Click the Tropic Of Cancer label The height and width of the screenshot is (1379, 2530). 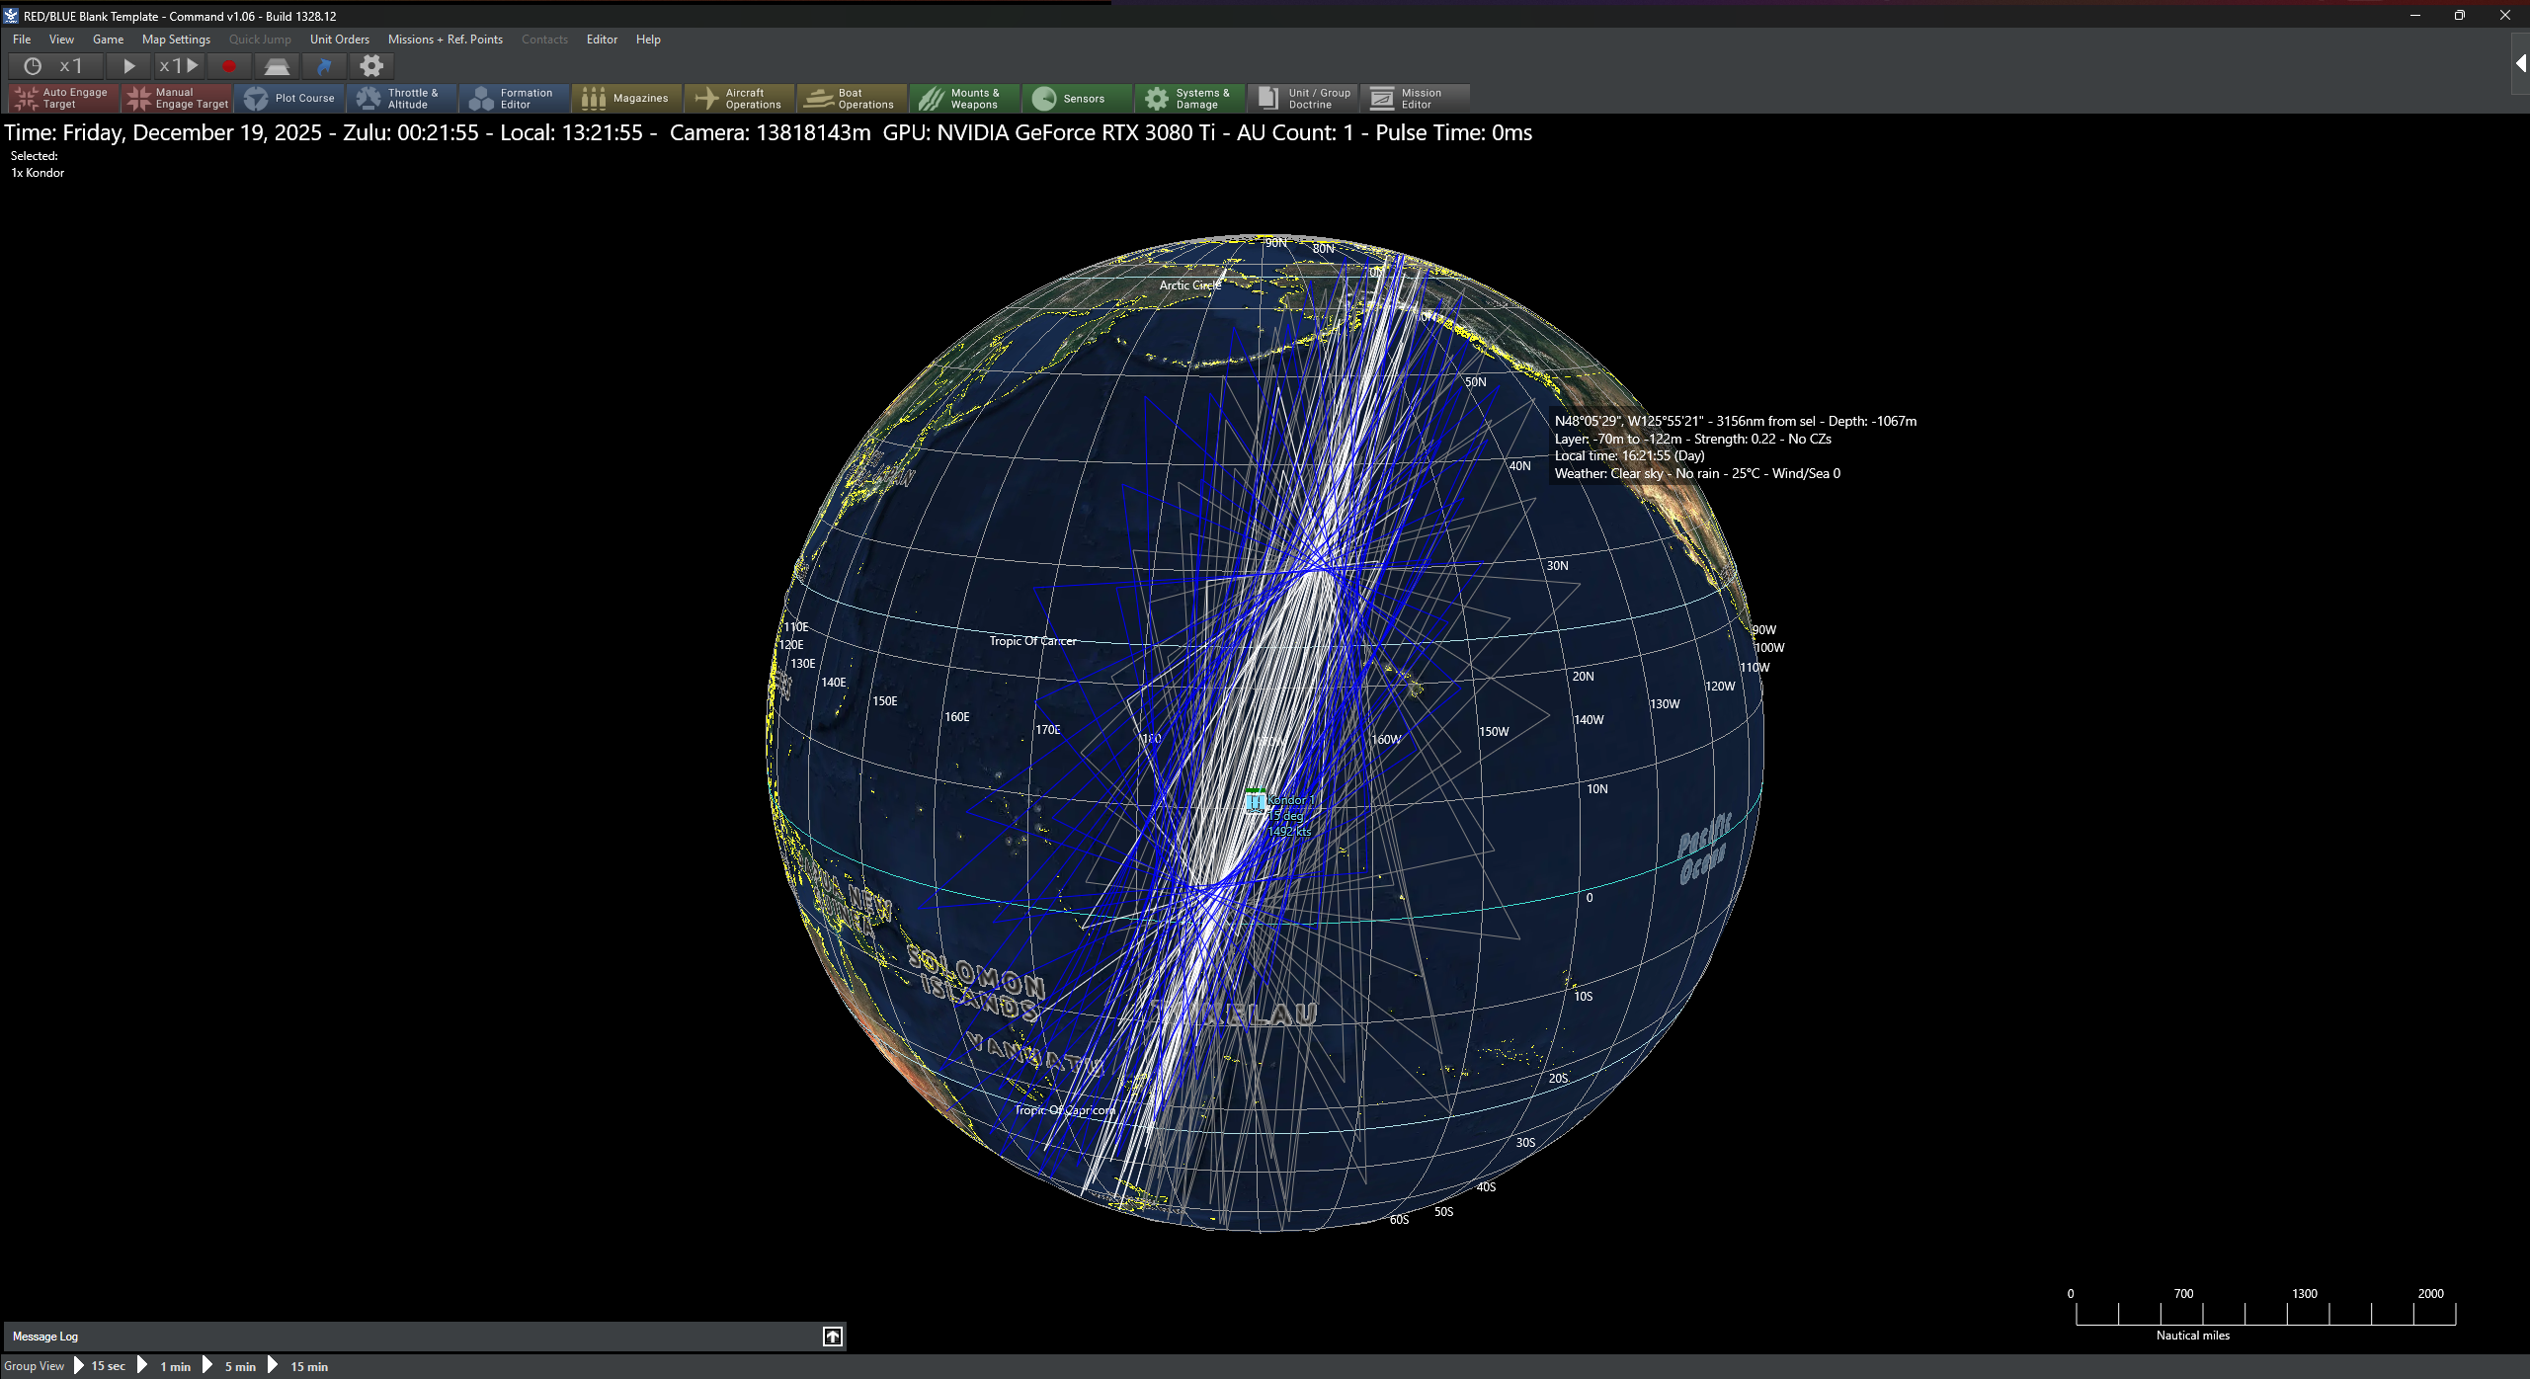[1032, 641]
